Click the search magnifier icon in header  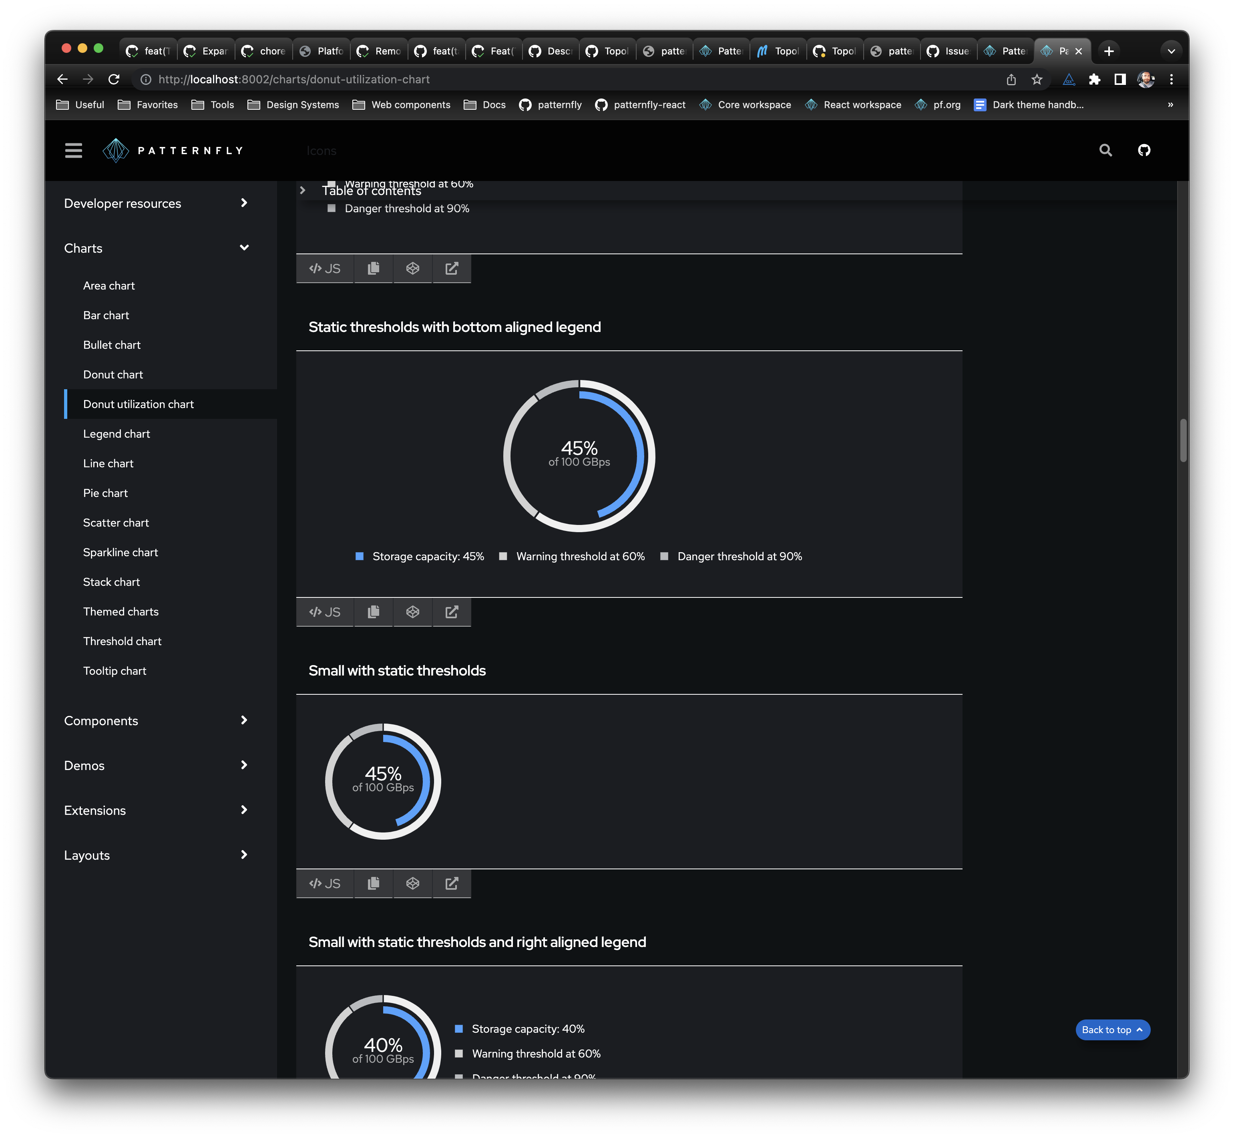click(x=1105, y=150)
